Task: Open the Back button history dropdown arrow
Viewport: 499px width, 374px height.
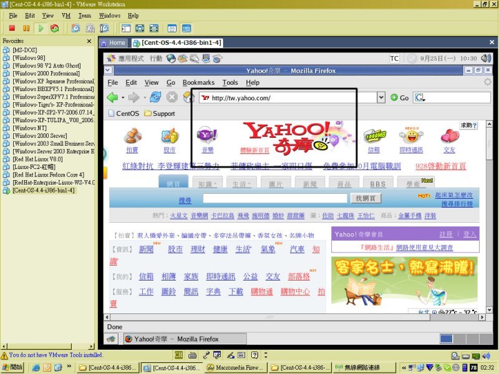Action: 123,98
